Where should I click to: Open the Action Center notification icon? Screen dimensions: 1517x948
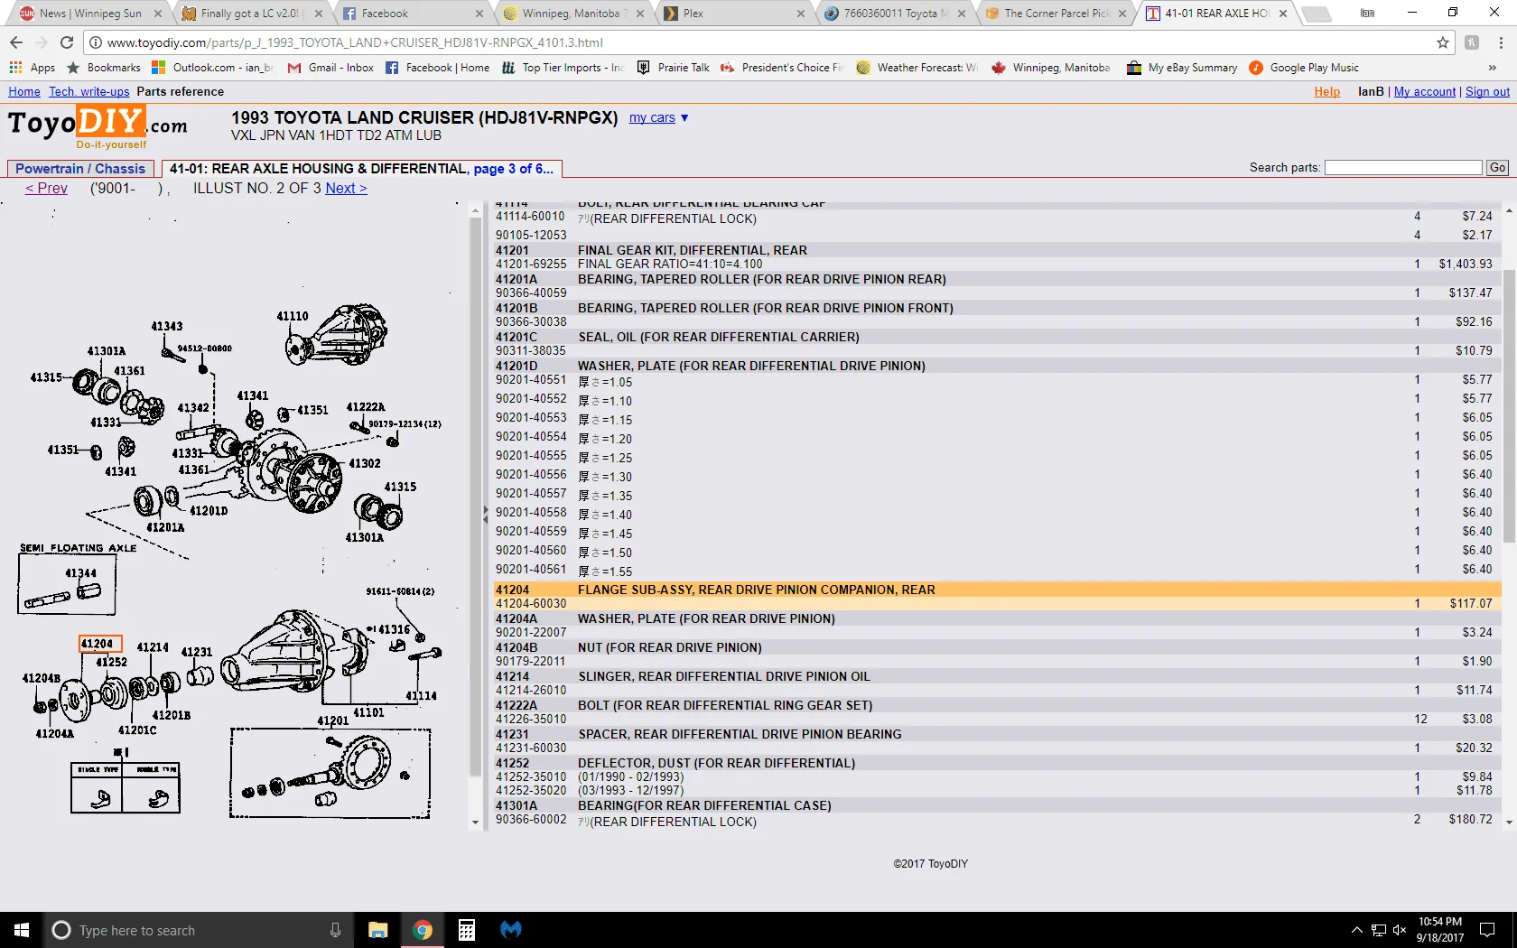pos(1487,930)
